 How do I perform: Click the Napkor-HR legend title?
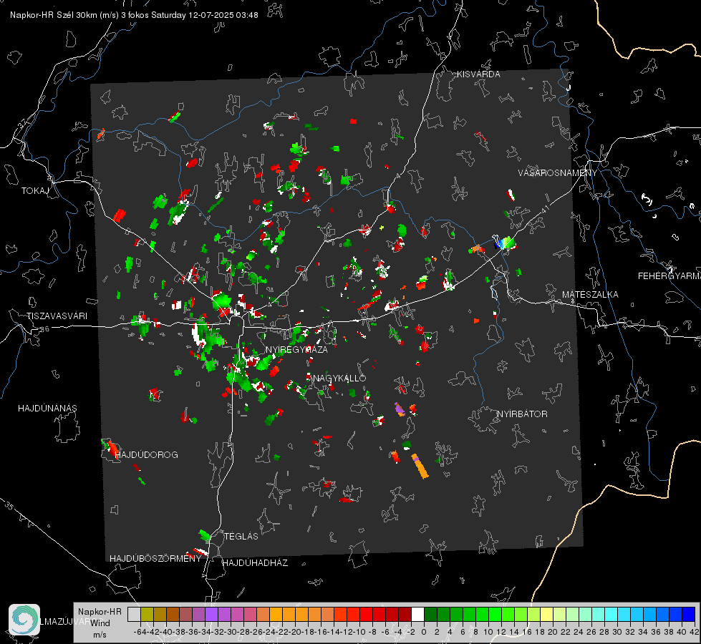click(x=100, y=612)
